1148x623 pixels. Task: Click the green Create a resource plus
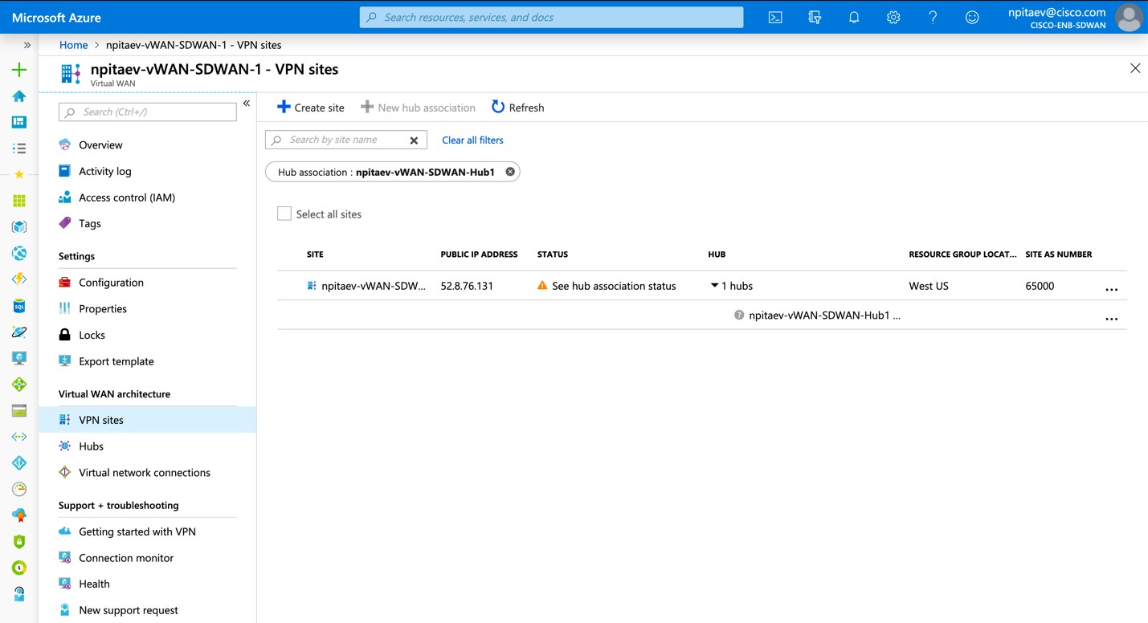19,70
